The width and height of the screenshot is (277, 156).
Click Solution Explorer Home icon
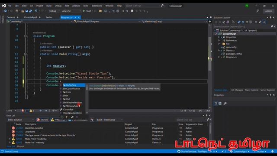click(x=224, y=22)
